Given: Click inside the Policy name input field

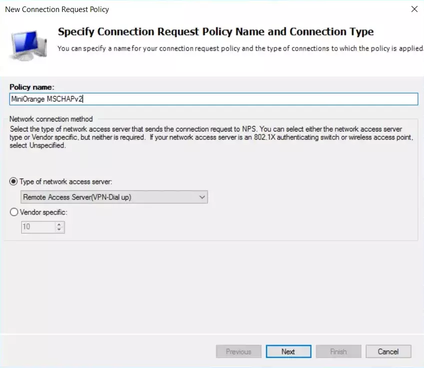Looking at the screenshot, I should coord(150,98).
